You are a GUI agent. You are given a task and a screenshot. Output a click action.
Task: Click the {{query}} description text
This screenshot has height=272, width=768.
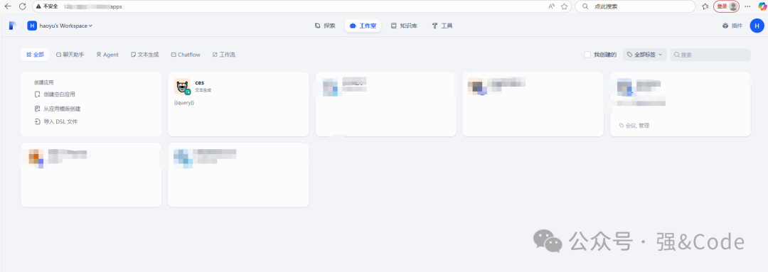(x=184, y=103)
